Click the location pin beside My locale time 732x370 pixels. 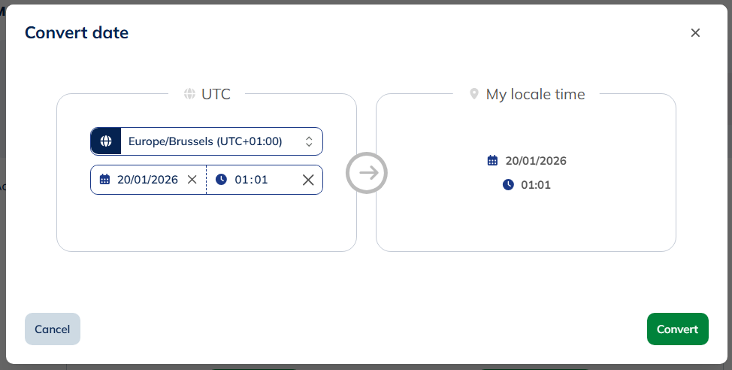point(473,95)
